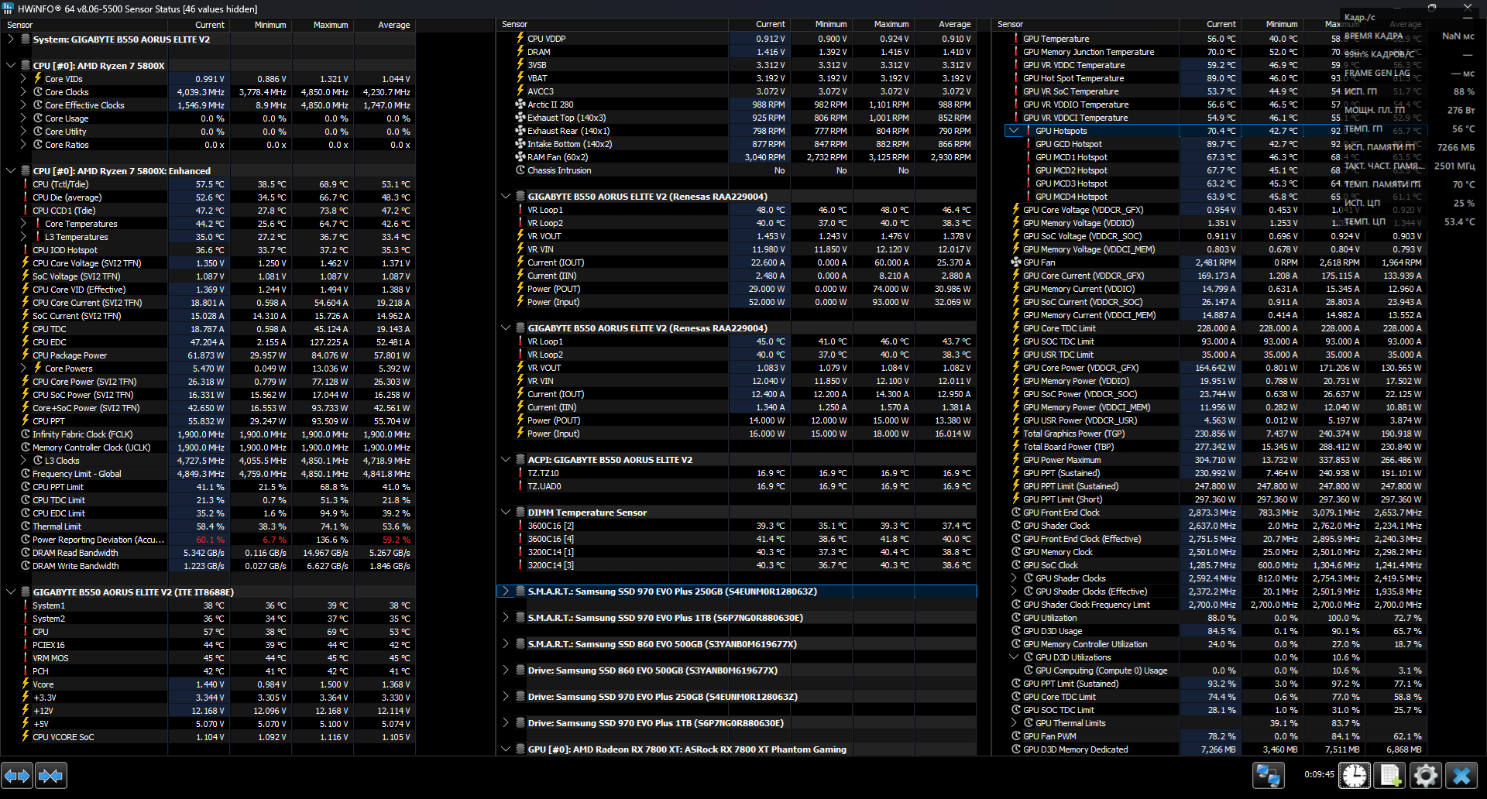Expand the System: GIGABYTE B550 AORUS ELITE V2 group

pos(11,39)
